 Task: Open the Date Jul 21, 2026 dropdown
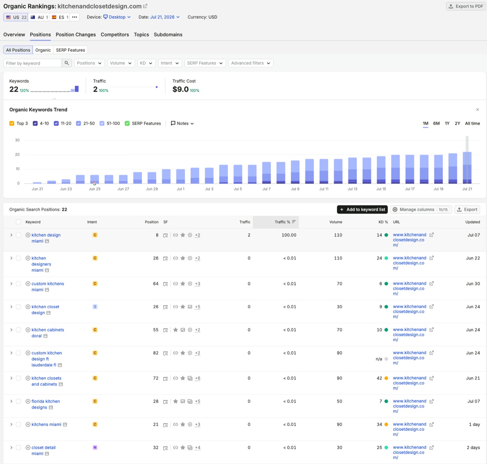tap(165, 17)
